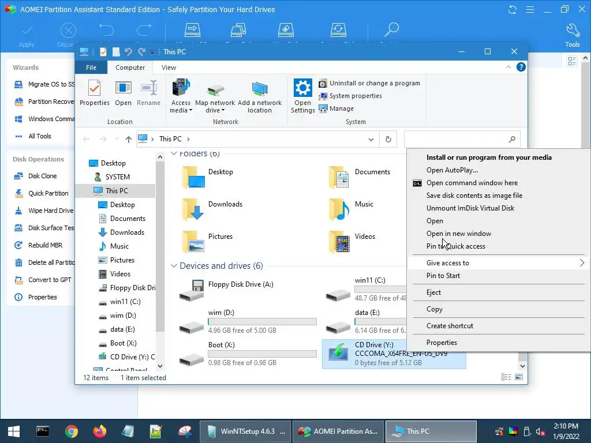Open Firefox from the taskbar
Screen dimensions: 591x443
coord(99,431)
